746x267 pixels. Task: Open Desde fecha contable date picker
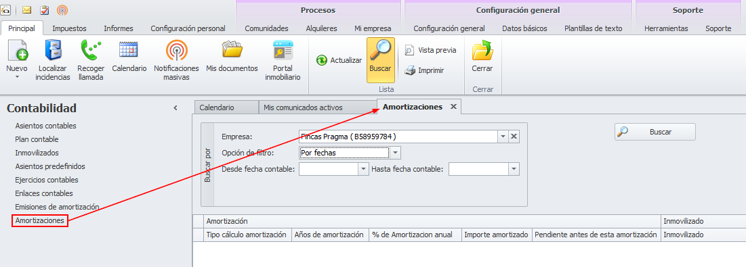tap(364, 169)
